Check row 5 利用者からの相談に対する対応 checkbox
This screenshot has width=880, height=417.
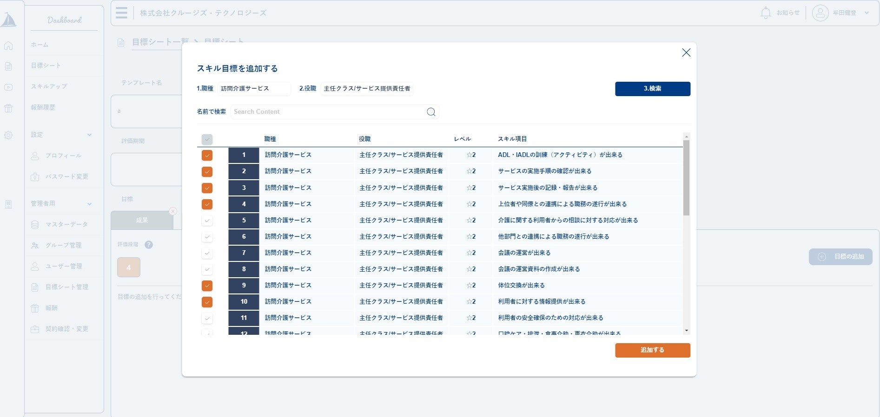pyautogui.click(x=207, y=221)
